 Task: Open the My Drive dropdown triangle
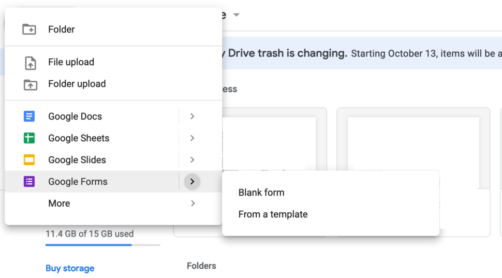coord(237,14)
